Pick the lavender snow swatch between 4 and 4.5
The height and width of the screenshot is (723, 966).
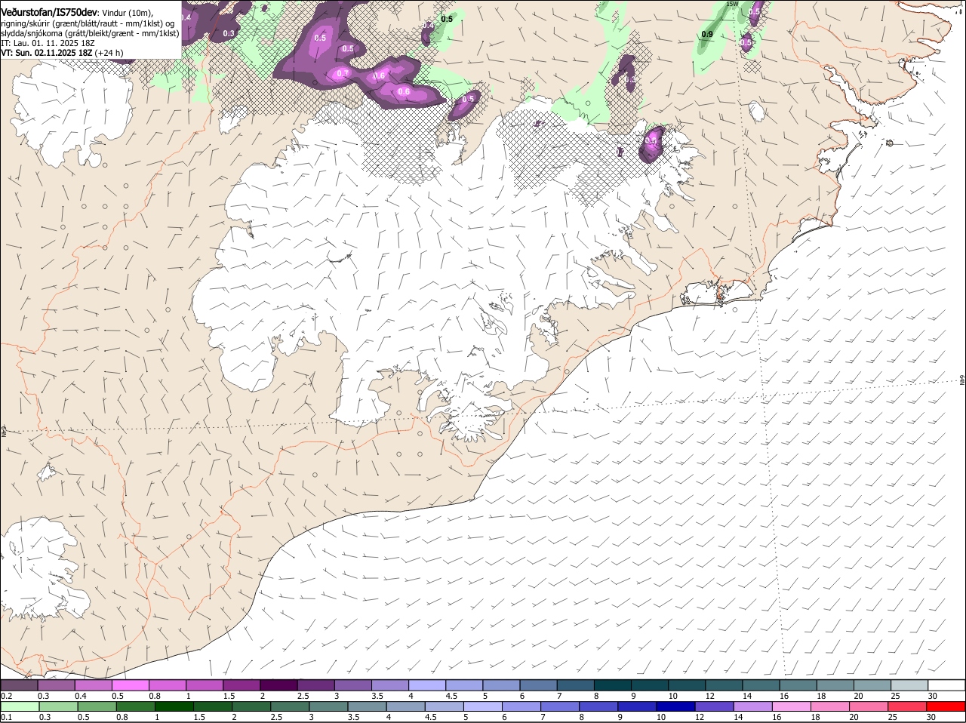coord(426,685)
